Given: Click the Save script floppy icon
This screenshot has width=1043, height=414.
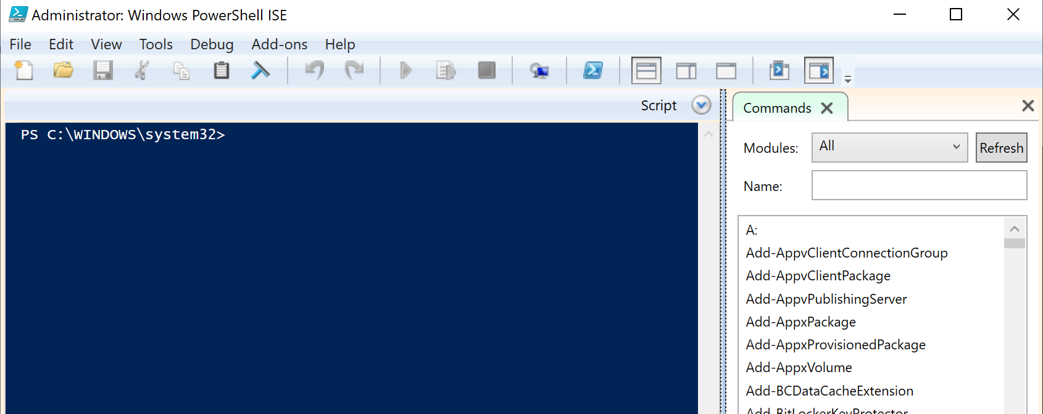Looking at the screenshot, I should pyautogui.click(x=102, y=70).
